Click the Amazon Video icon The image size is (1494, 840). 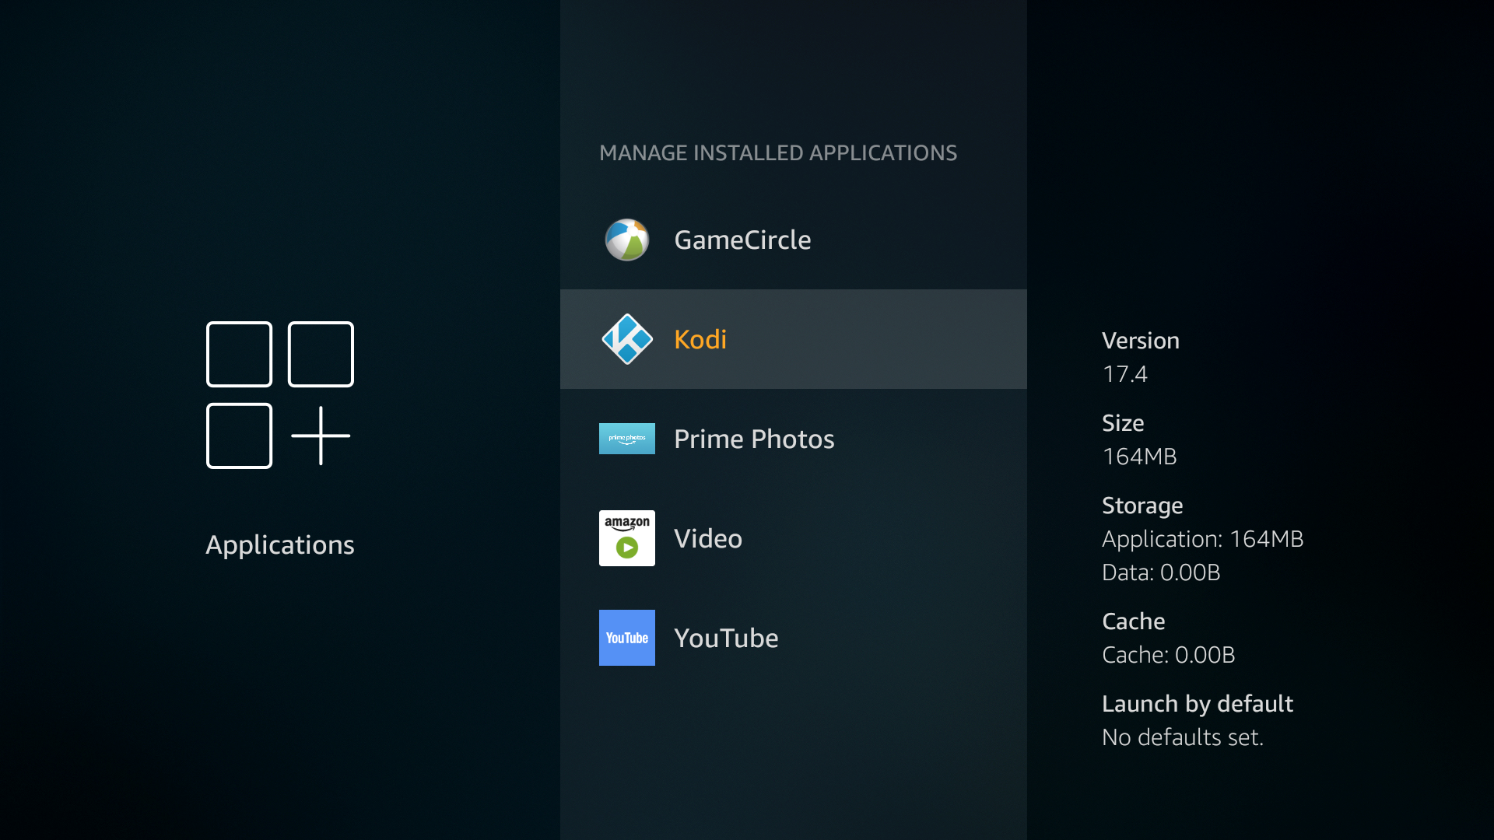[x=627, y=537]
